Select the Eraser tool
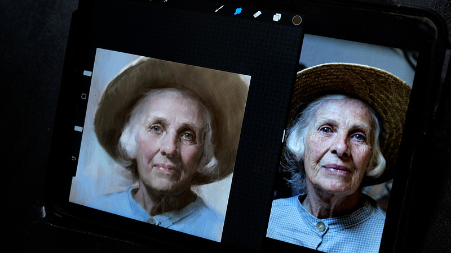 pyautogui.click(x=257, y=13)
